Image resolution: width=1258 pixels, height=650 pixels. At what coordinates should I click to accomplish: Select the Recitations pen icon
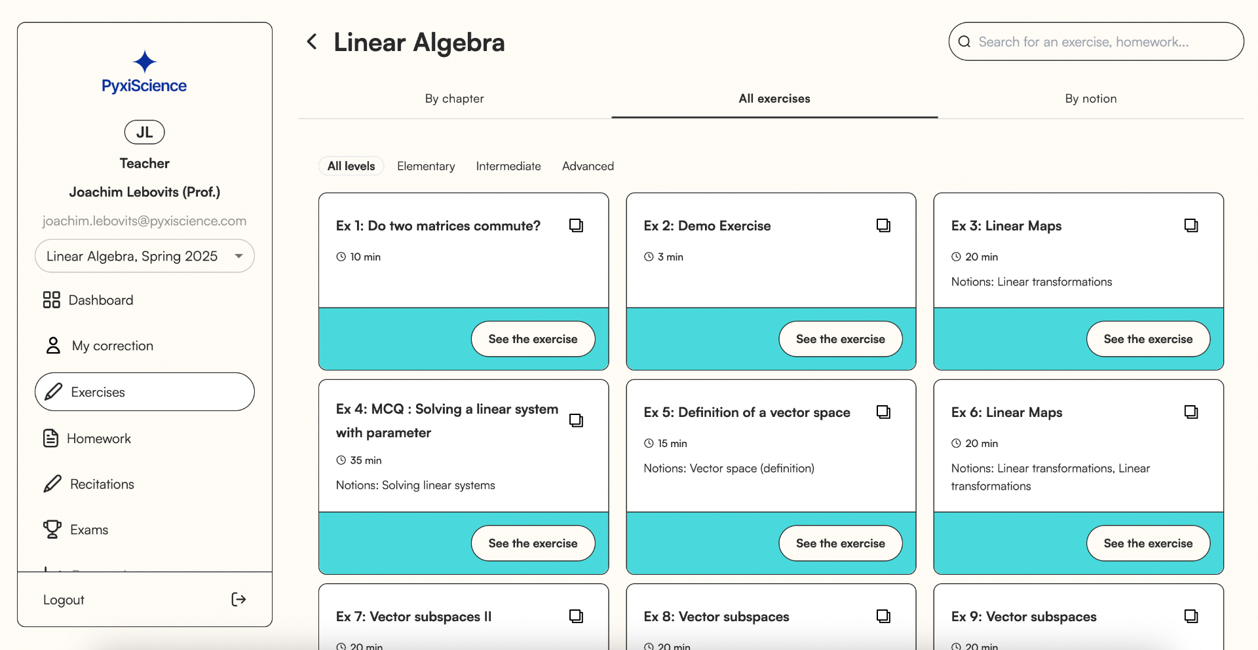click(x=52, y=484)
